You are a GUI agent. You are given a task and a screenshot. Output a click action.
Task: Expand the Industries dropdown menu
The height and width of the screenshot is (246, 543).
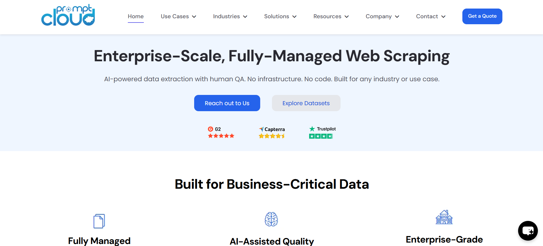230,17
